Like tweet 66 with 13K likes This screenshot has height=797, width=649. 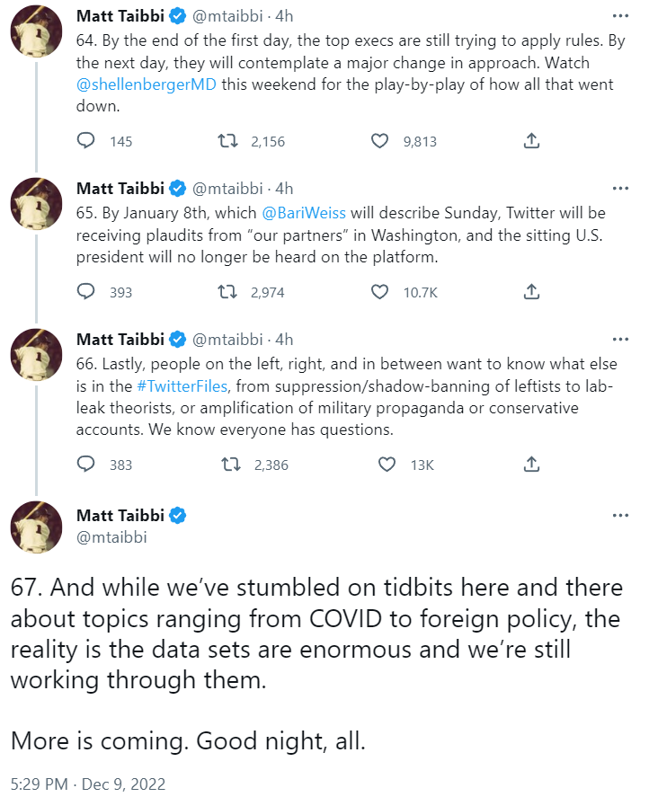(387, 465)
